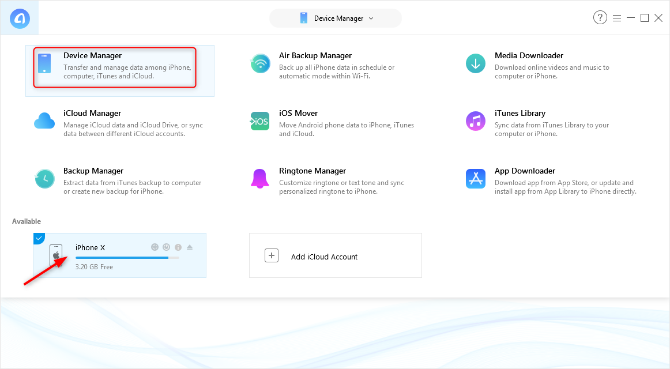
Task: Click the iOS Mover icon
Action: [260, 121]
